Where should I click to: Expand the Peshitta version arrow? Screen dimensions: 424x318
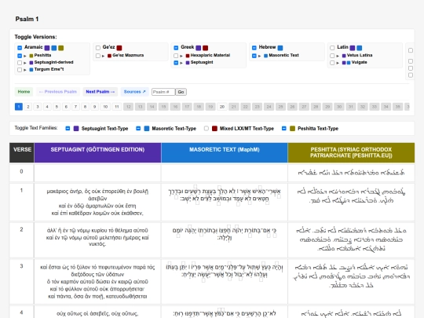25,56
